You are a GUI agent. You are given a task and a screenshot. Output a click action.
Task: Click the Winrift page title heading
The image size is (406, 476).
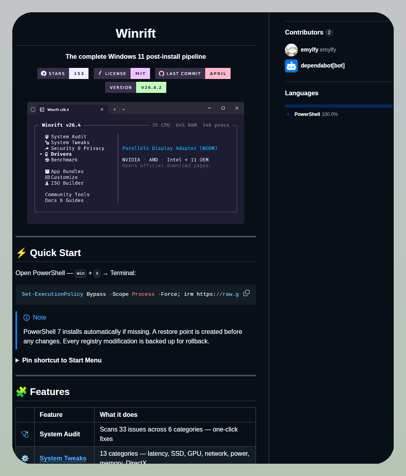tap(136, 33)
